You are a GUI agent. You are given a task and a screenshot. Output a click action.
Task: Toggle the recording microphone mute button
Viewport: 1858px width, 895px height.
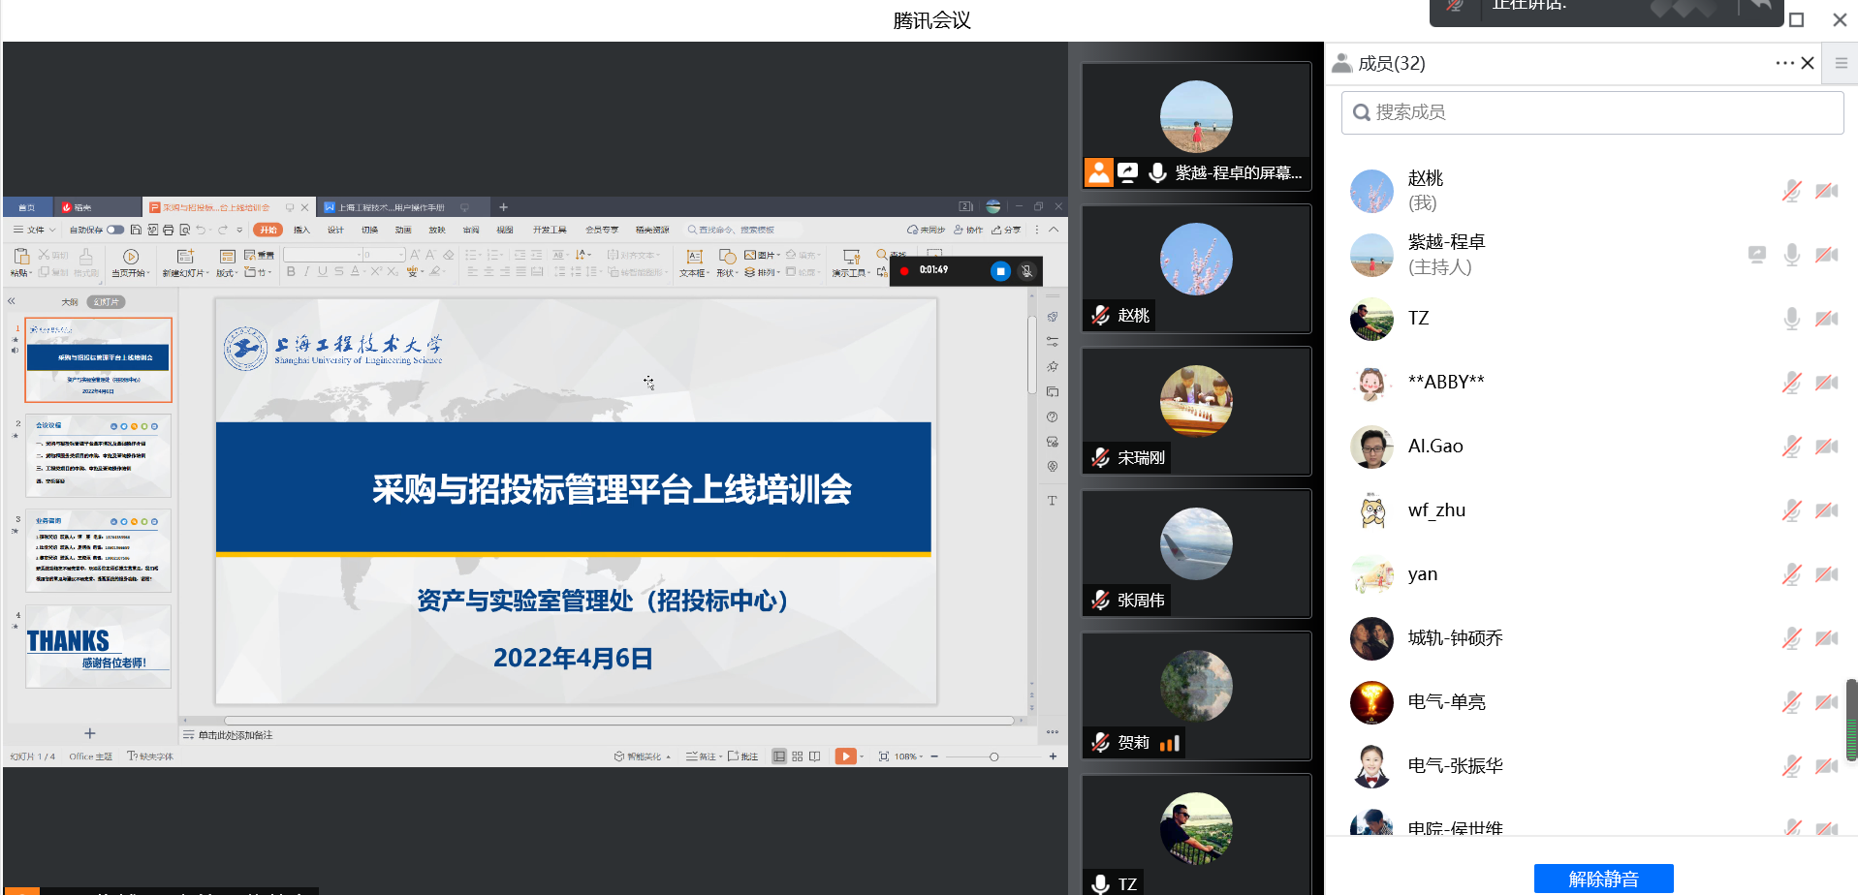click(x=1027, y=271)
